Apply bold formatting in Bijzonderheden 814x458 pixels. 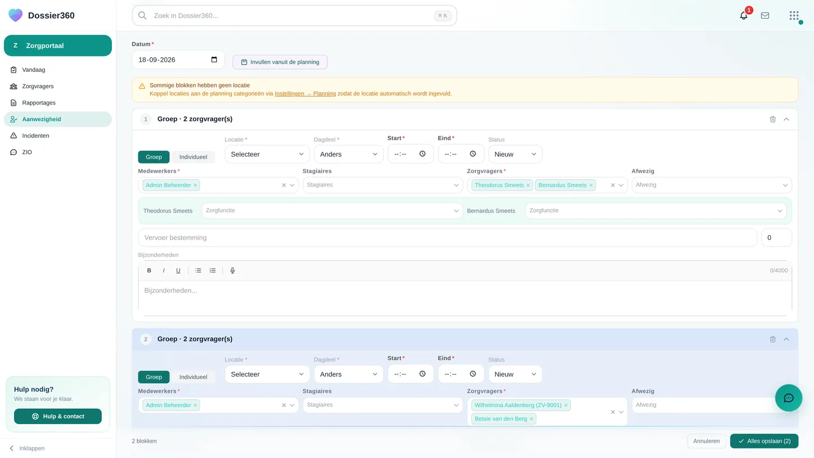(149, 271)
